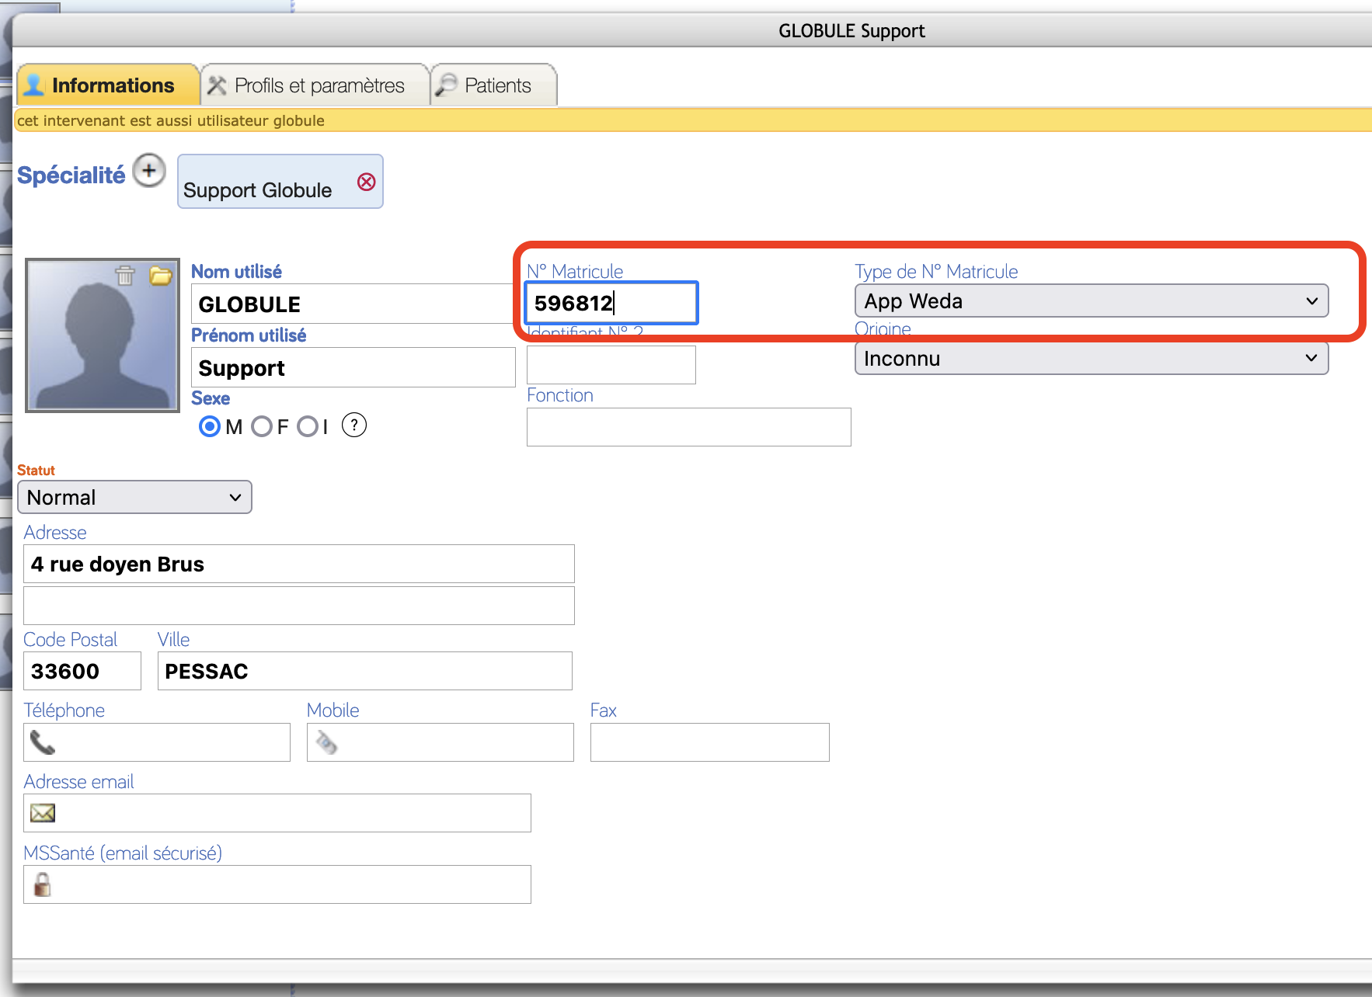Viewport: 1372px width, 997px height.
Task: Add a new Spécialité with plus icon
Action: [149, 171]
